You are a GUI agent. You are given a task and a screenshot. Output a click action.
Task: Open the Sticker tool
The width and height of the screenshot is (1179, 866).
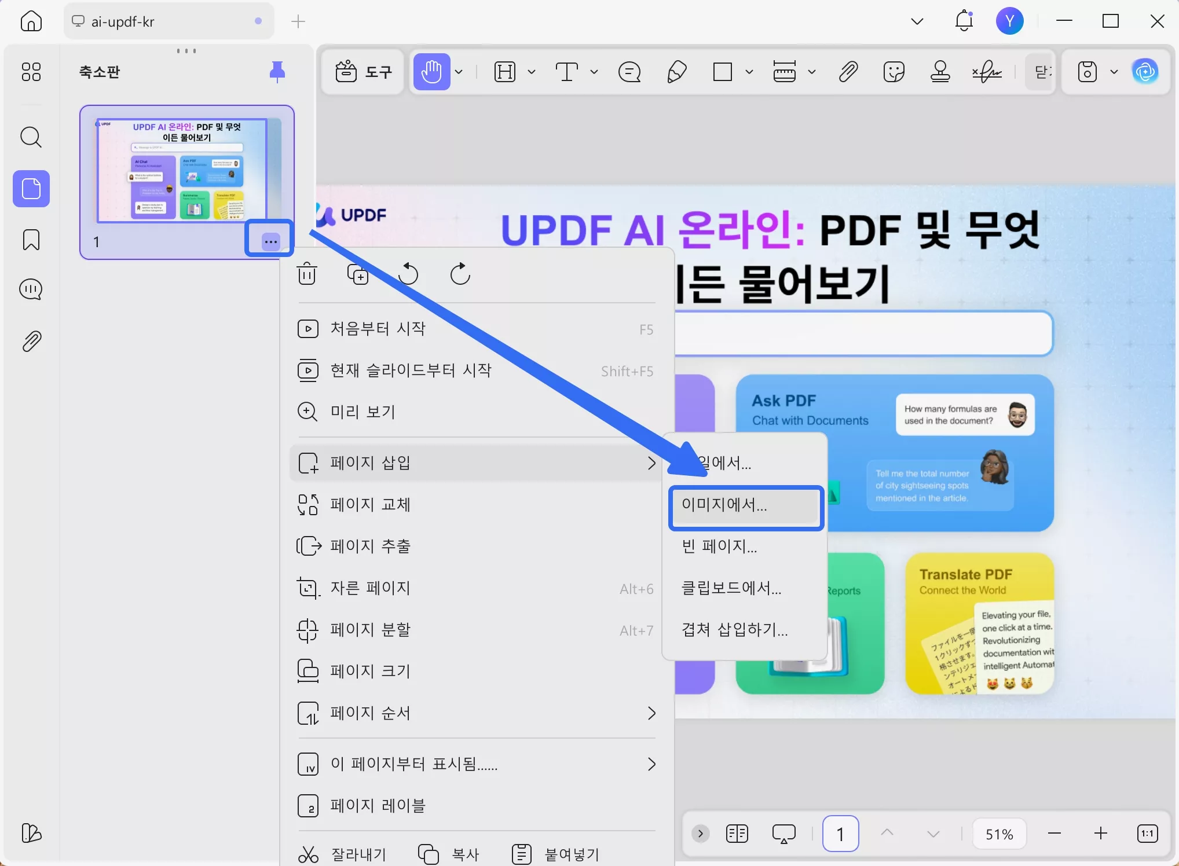point(894,71)
